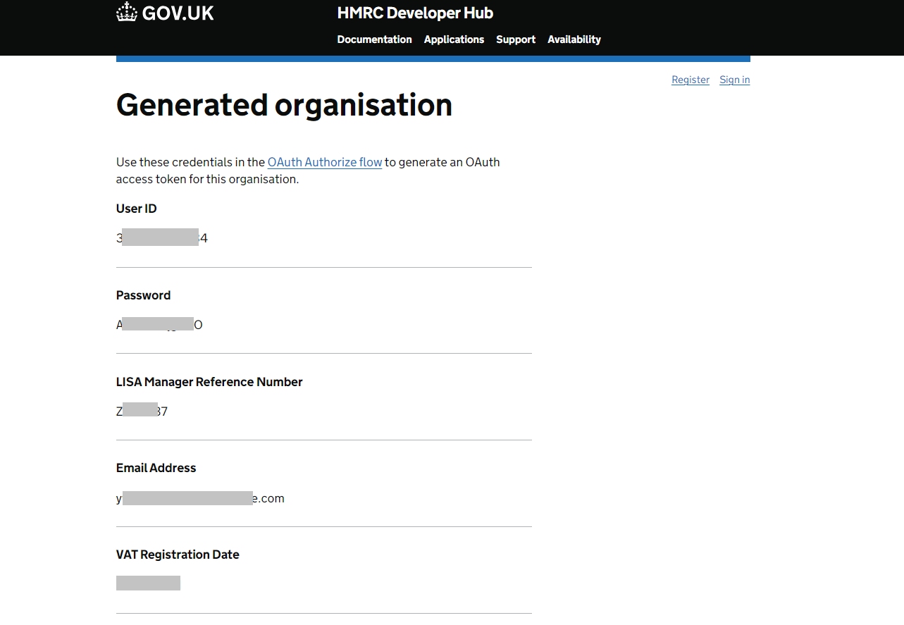Open the Support section
The width and height of the screenshot is (904, 625).
[x=516, y=39]
